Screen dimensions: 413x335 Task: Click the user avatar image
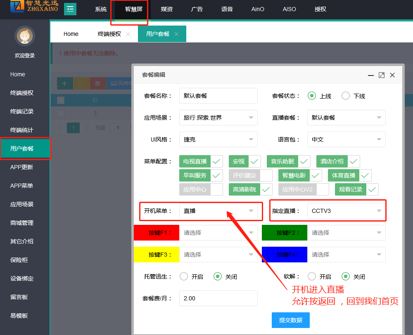pos(25,36)
